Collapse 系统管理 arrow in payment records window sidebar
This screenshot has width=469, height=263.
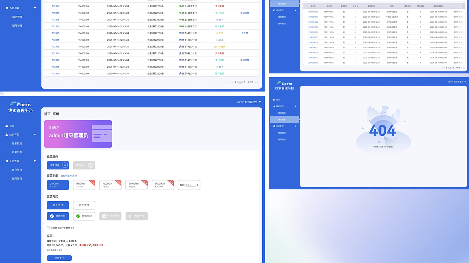point(35,8)
